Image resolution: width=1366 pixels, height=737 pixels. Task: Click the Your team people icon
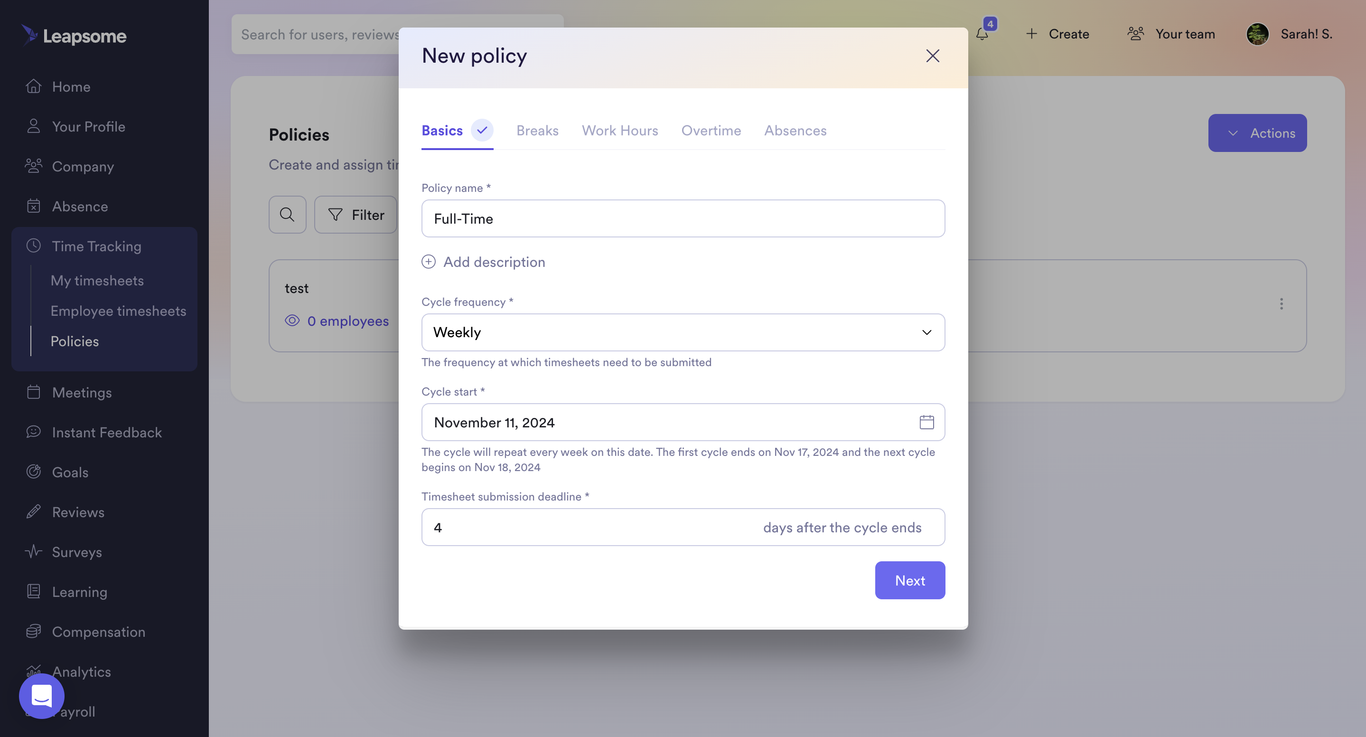pos(1135,34)
